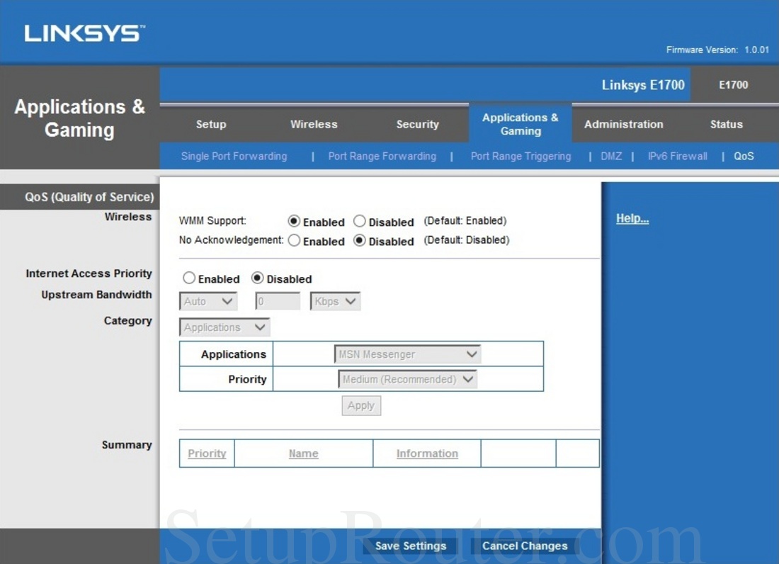The width and height of the screenshot is (779, 564).
Task: Expand the Category dropdown
Action: pos(224,327)
